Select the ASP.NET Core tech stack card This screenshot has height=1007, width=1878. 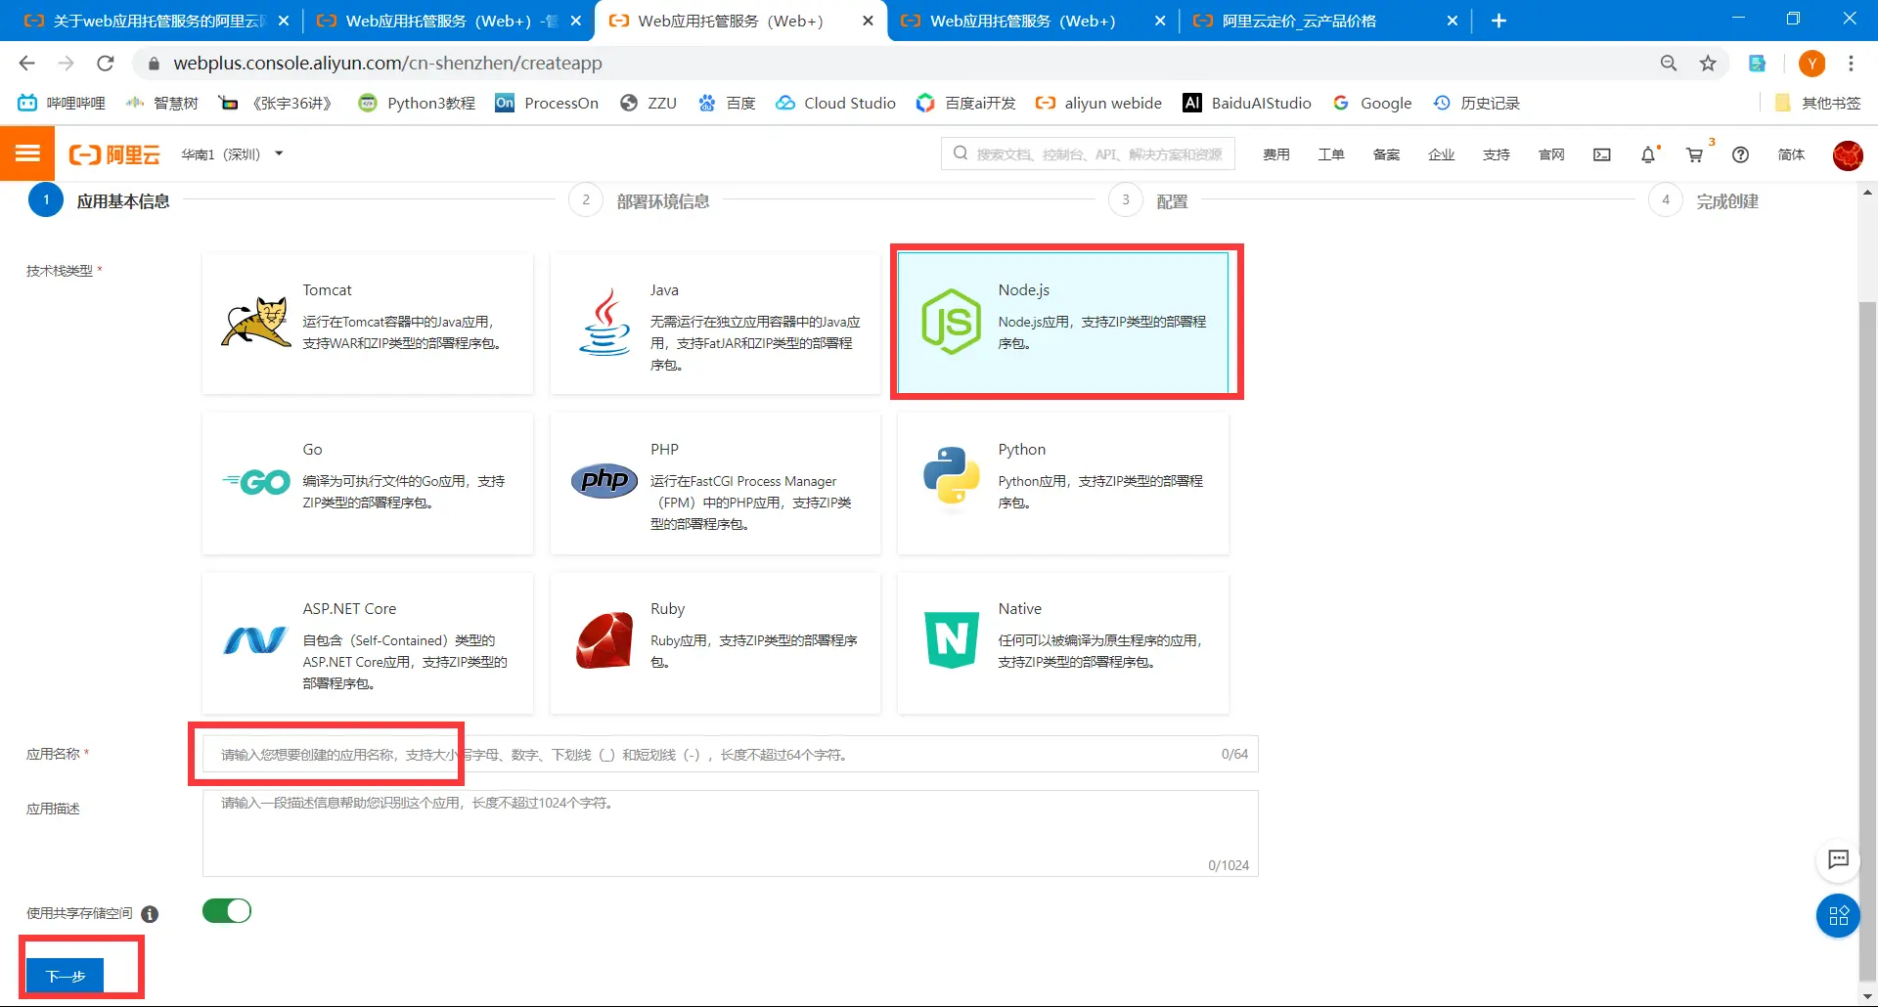pos(368,642)
